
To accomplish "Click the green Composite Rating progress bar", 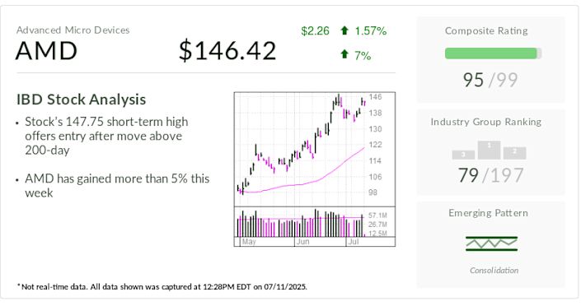I will point(493,53).
